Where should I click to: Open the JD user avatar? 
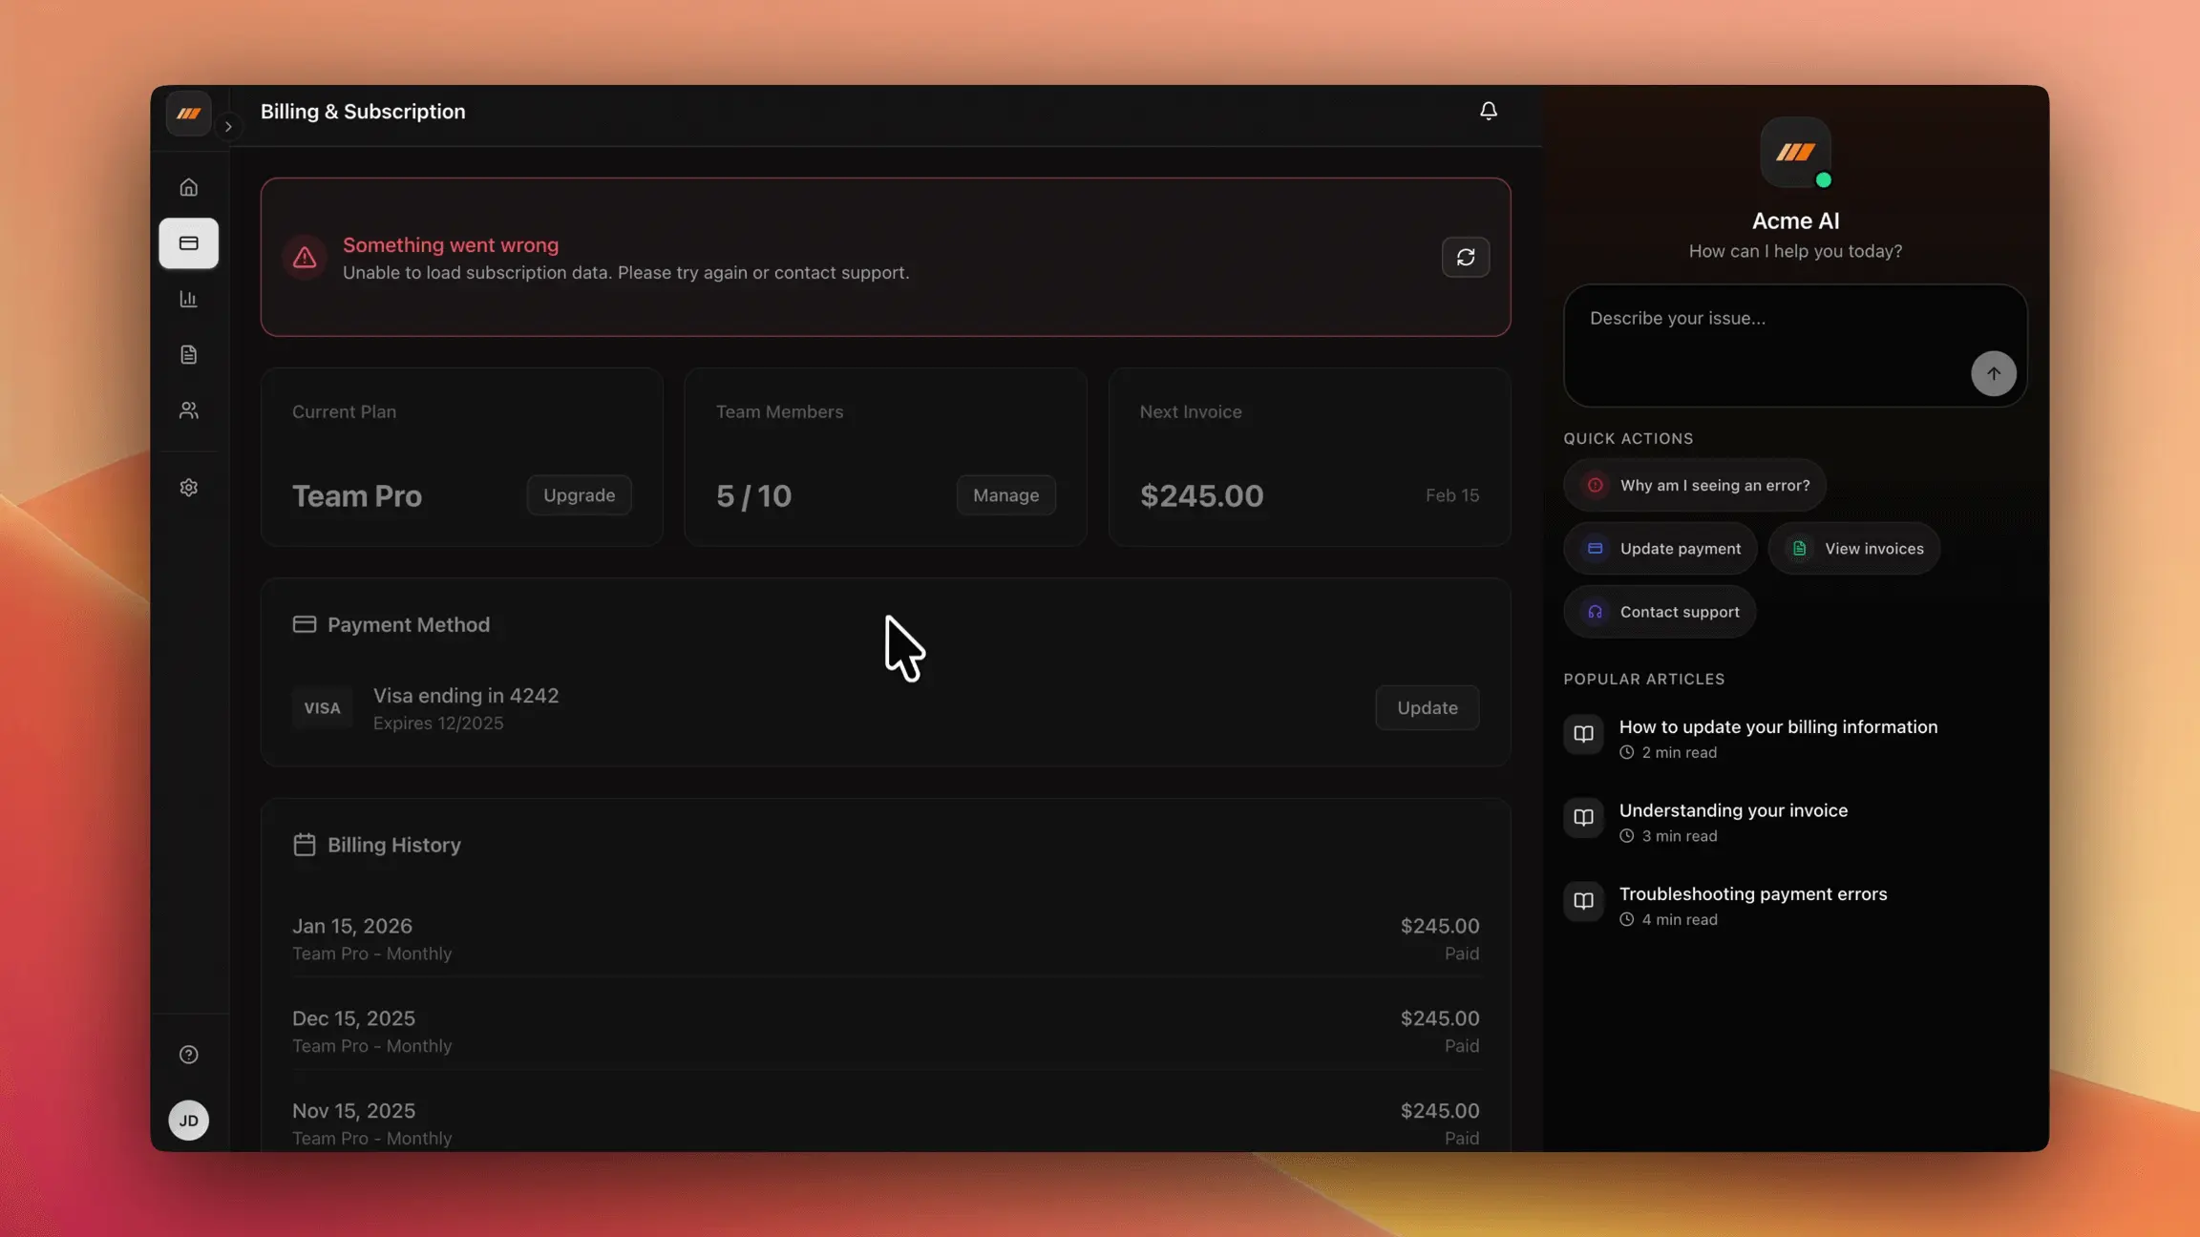coord(188,1121)
